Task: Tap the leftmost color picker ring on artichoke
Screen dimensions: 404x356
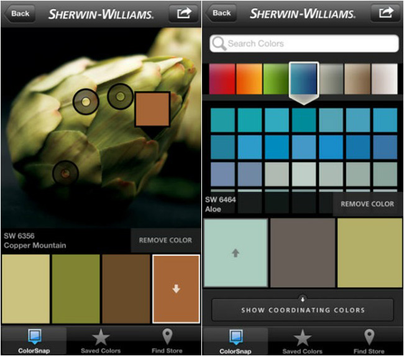Action: click(x=86, y=102)
